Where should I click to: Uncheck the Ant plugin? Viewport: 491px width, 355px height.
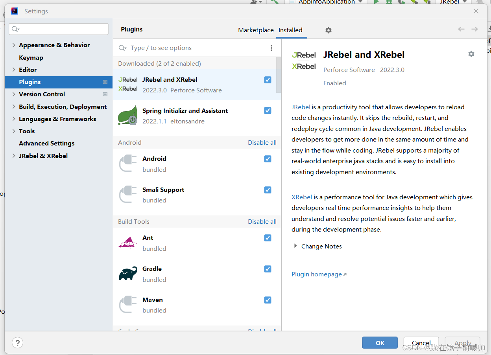[268, 238]
